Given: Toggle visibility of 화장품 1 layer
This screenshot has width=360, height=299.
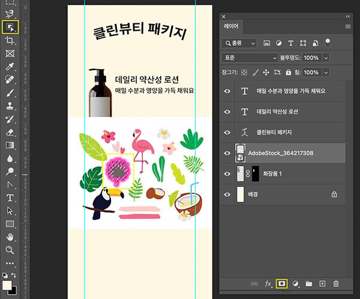Looking at the screenshot, I should (227, 174).
